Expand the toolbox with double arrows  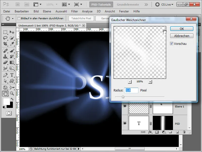[3, 24]
